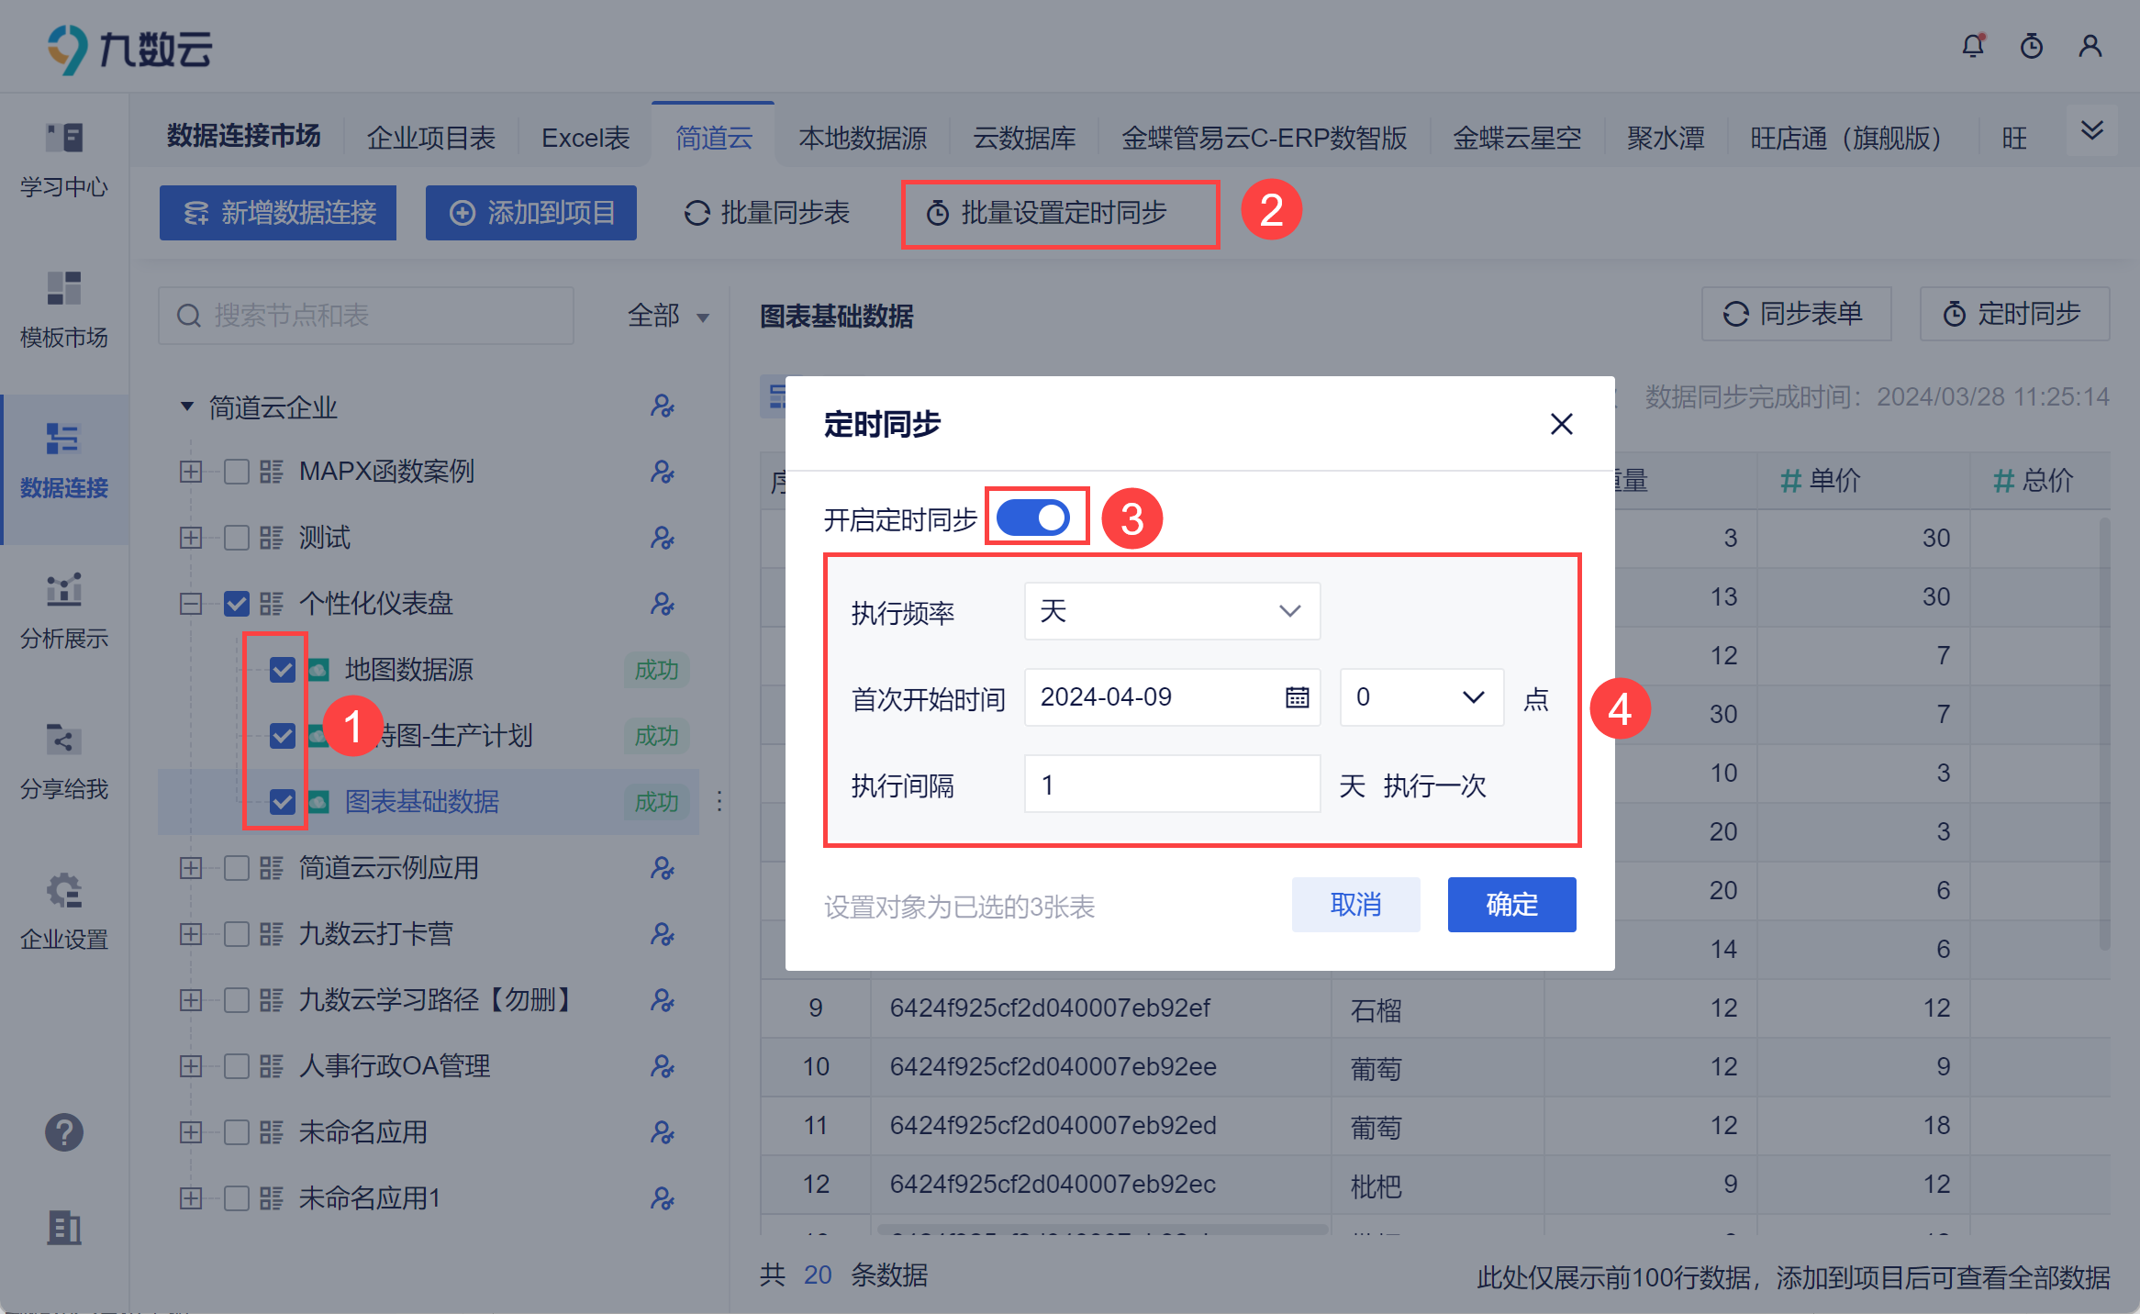The height and width of the screenshot is (1314, 2140).
Task: Open the timer icon in header
Action: [x=2031, y=46]
